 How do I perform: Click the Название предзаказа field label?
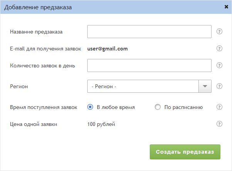pos(36,32)
